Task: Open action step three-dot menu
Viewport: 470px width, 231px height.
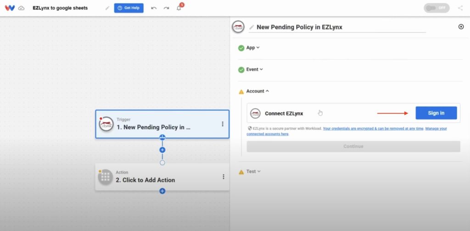Action: tap(224, 177)
